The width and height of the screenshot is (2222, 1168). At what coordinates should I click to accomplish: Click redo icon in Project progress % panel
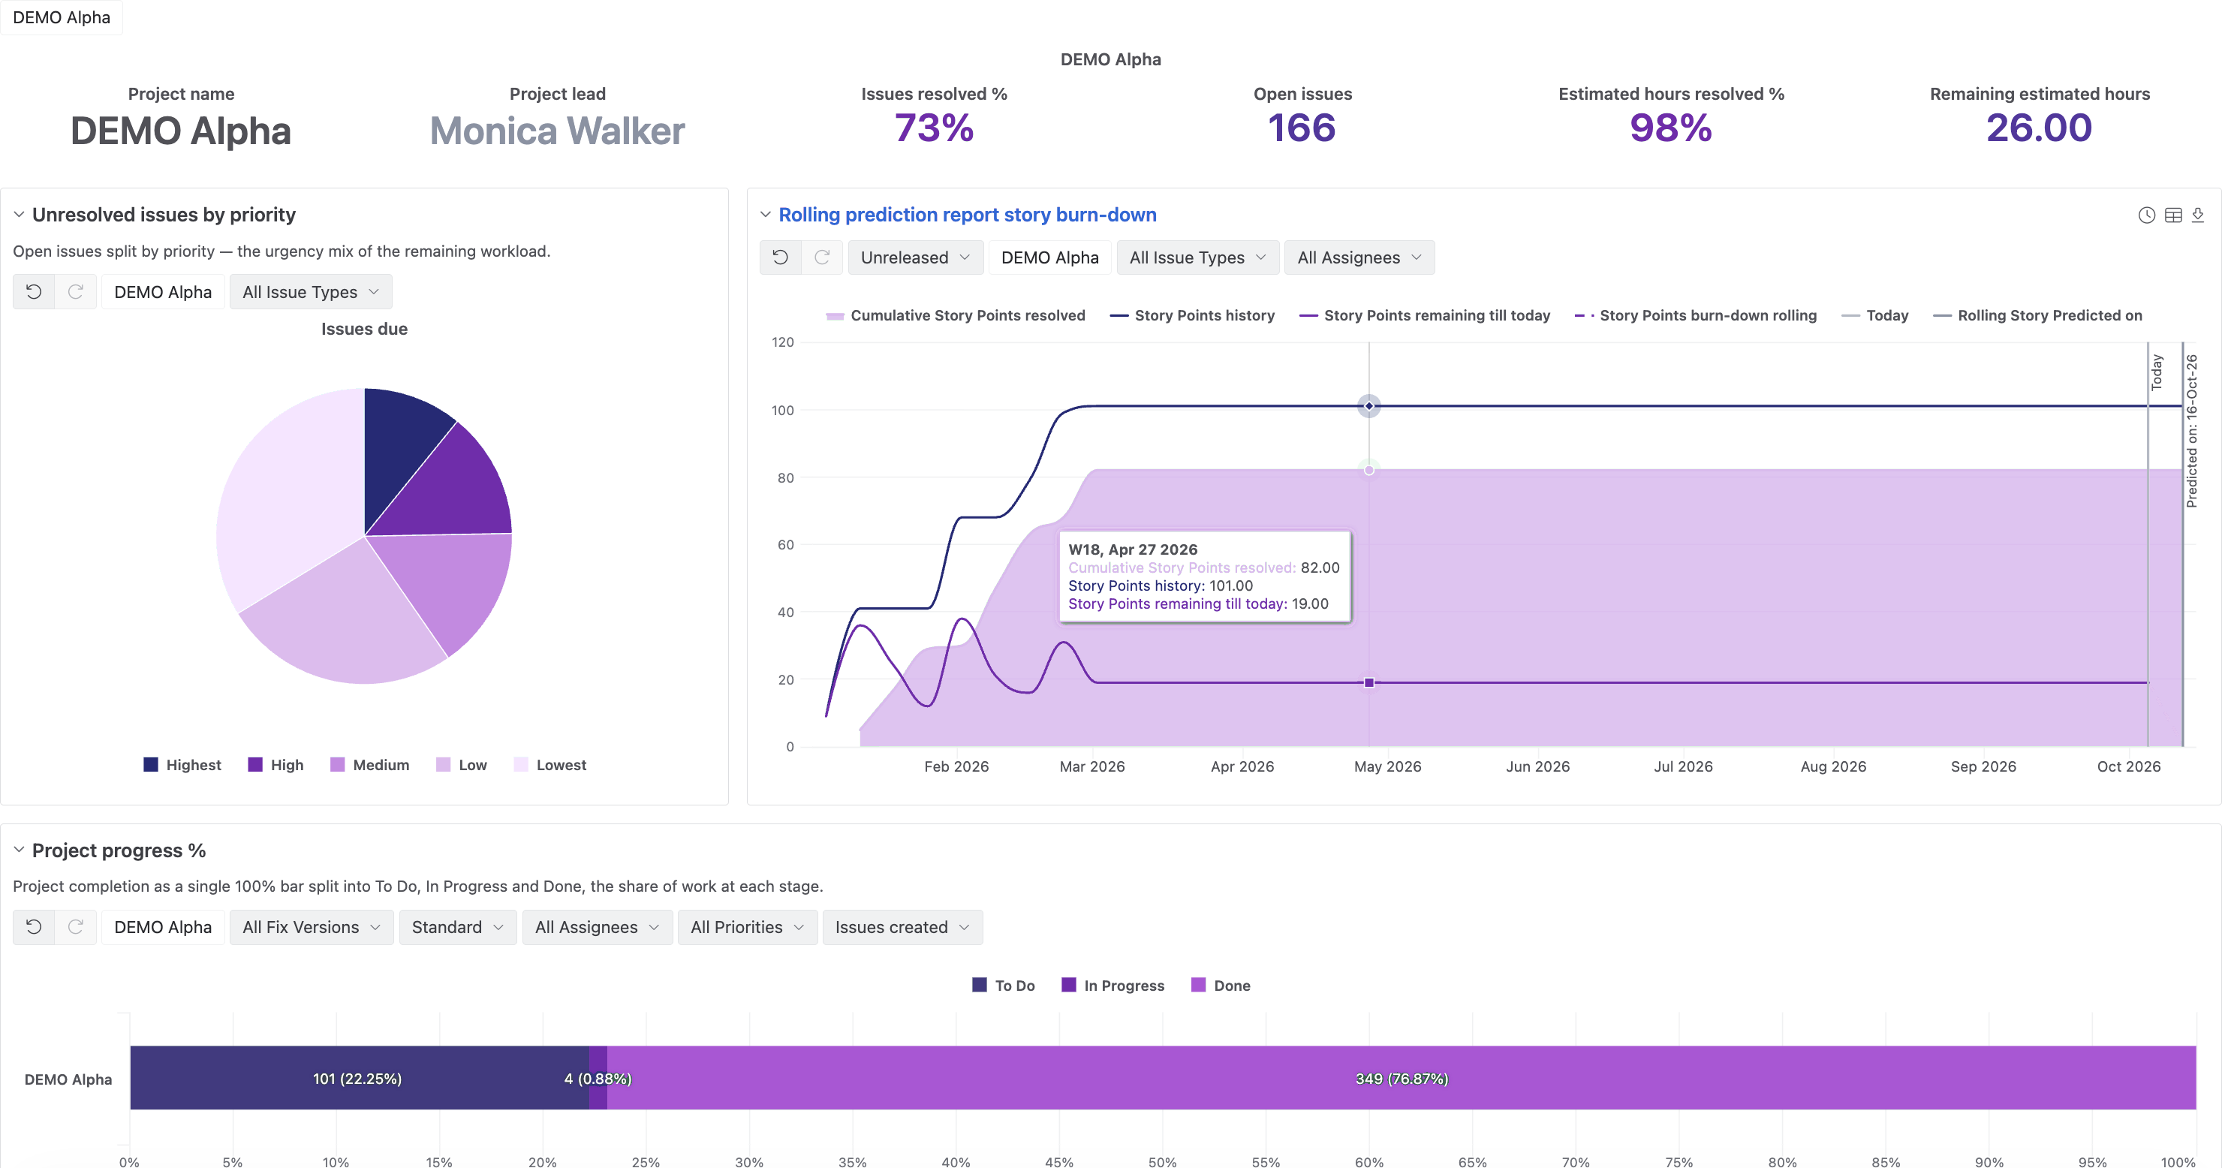point(76,926)
